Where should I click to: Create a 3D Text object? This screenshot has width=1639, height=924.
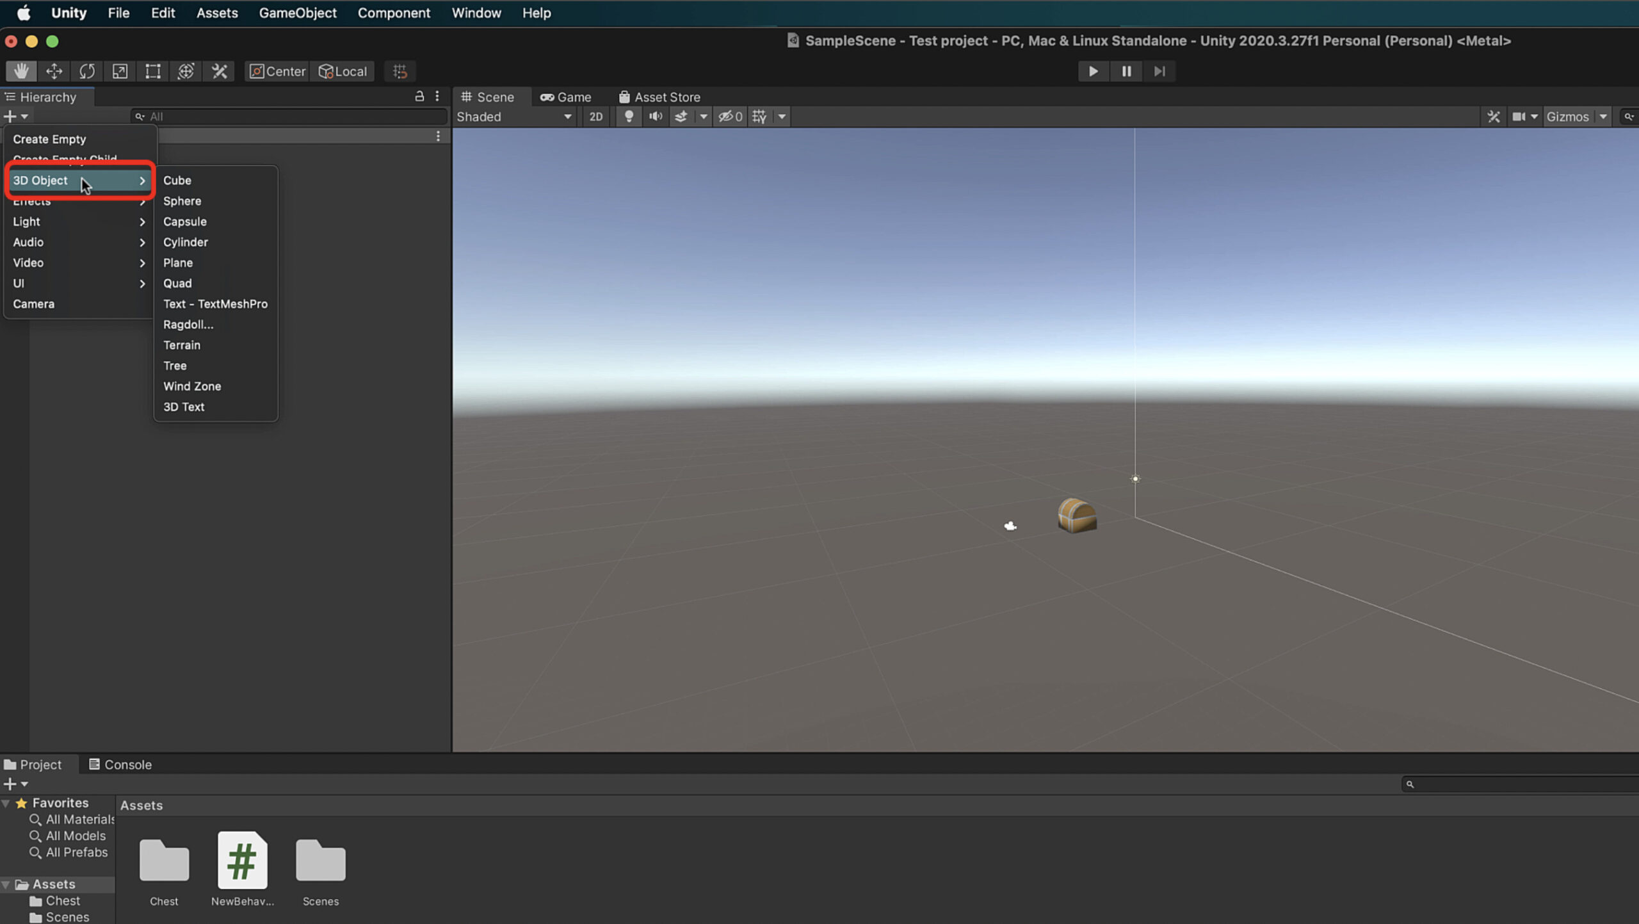pyautogui.click(x=216, y=407)
